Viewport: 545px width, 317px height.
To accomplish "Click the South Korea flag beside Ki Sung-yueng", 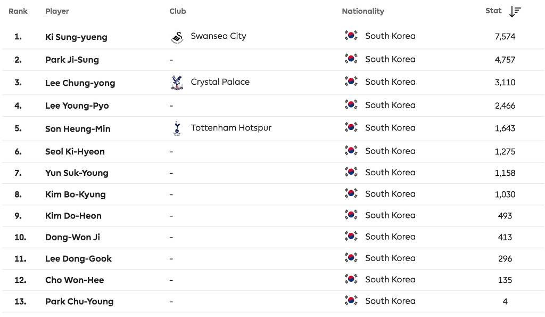I will (x=351, y=36).
